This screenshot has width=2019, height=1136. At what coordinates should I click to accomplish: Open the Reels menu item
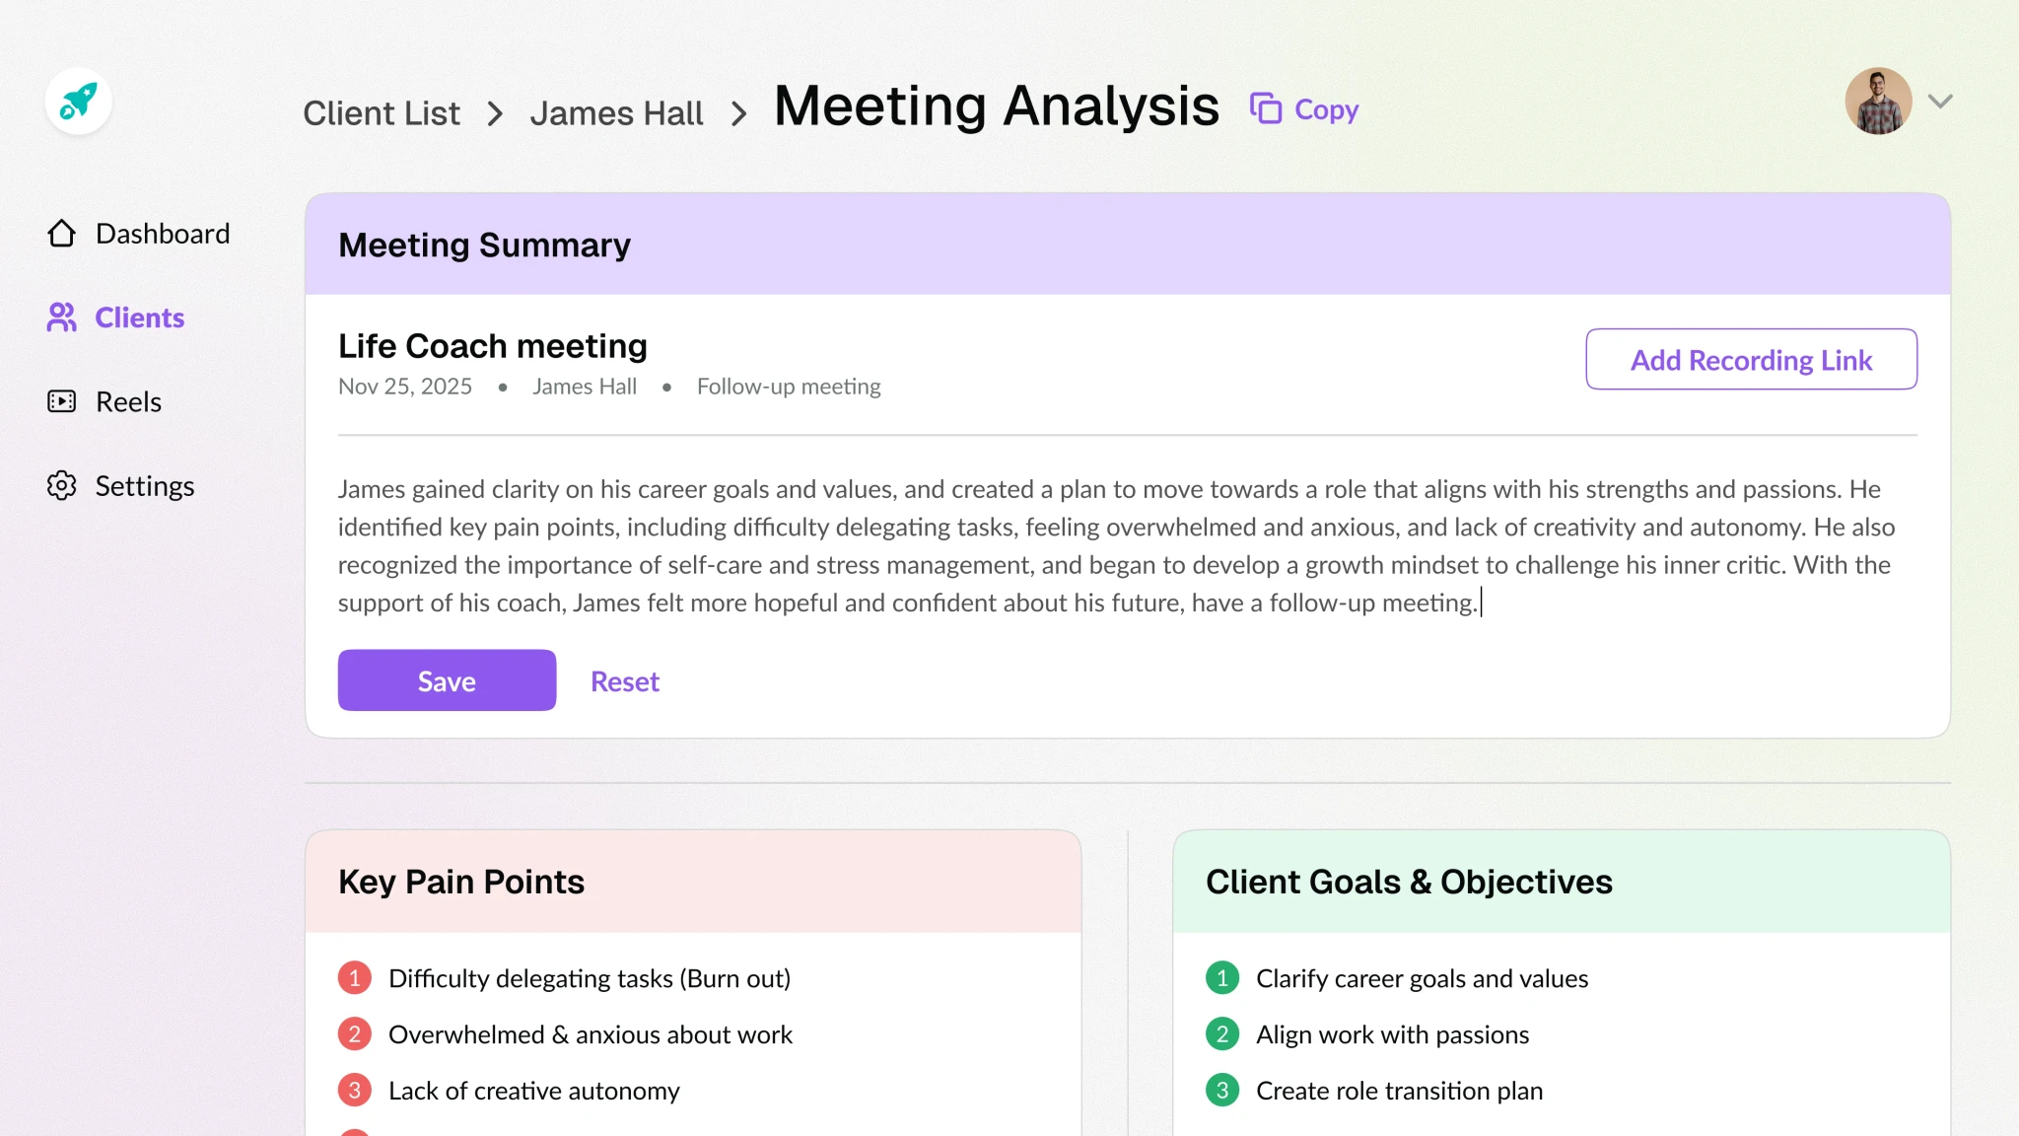pos(128,402)
